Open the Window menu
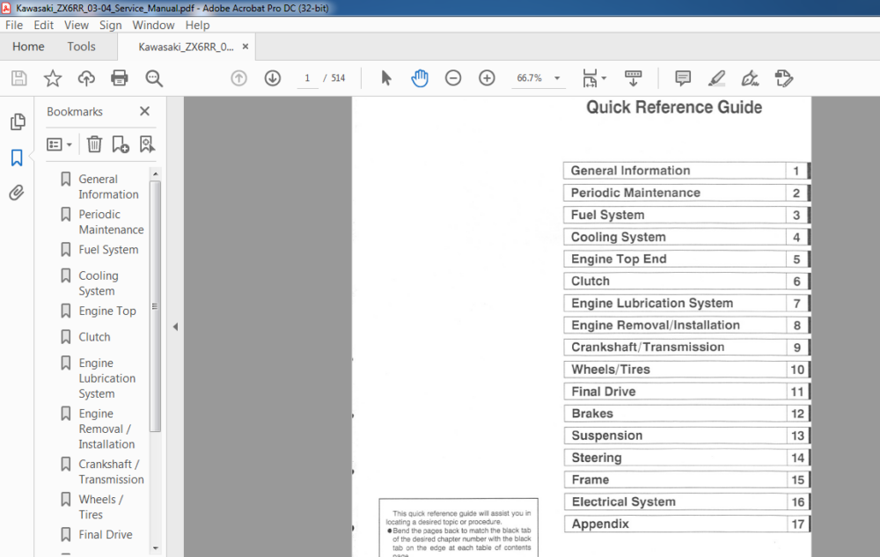This screenshot has height=557, width=880. point(153,26)
